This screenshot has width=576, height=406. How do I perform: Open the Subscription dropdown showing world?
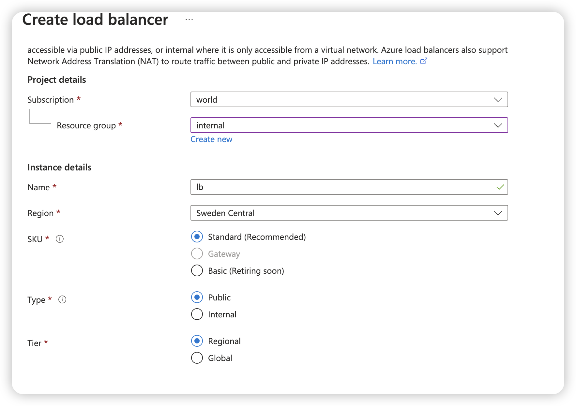[x=349, y=99]
